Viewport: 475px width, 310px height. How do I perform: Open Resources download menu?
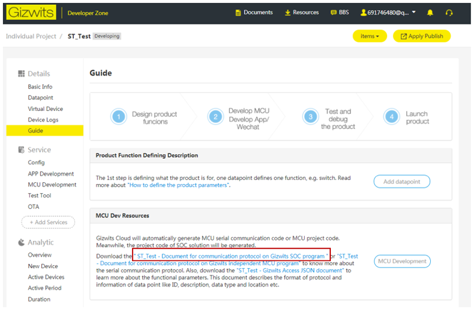point(301,13)
